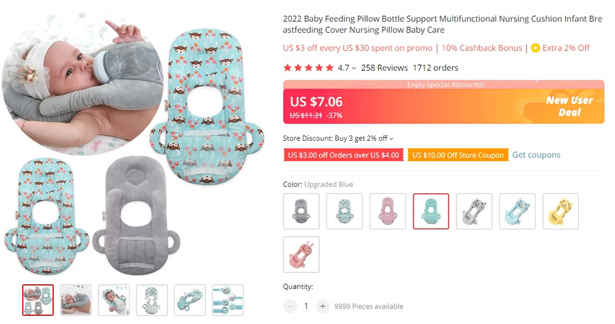
Task: Click the five-star rating icons
Action: (308, 68)
